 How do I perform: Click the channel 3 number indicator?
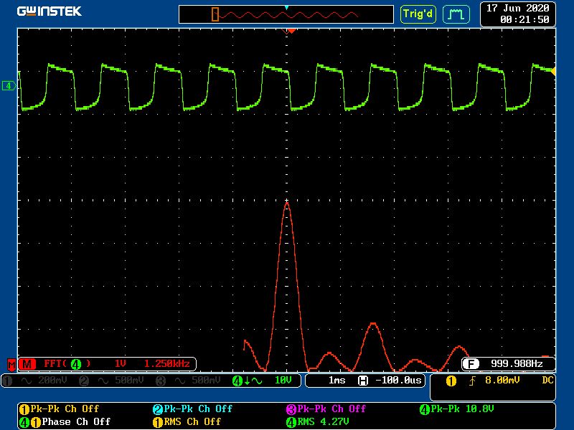pyautogui.click(x=161, y=381)
